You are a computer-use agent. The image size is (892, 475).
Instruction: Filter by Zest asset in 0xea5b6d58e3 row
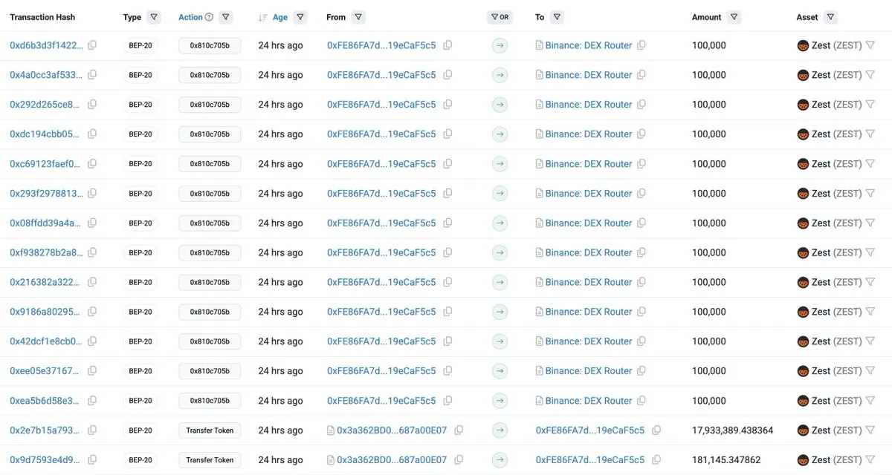click(x=870, y=401)
